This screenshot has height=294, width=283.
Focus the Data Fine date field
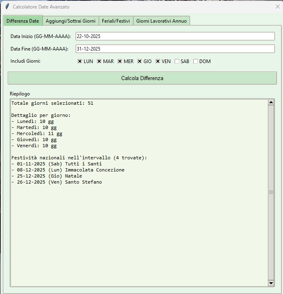point(175,49)
